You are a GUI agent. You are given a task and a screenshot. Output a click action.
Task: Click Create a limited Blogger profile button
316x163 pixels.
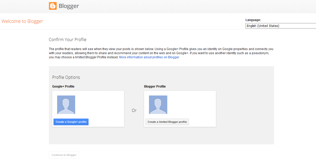(167, 122)
